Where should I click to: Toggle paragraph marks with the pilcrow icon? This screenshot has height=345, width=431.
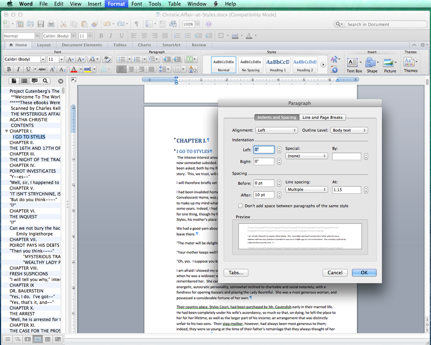click(x=136, y=24)
